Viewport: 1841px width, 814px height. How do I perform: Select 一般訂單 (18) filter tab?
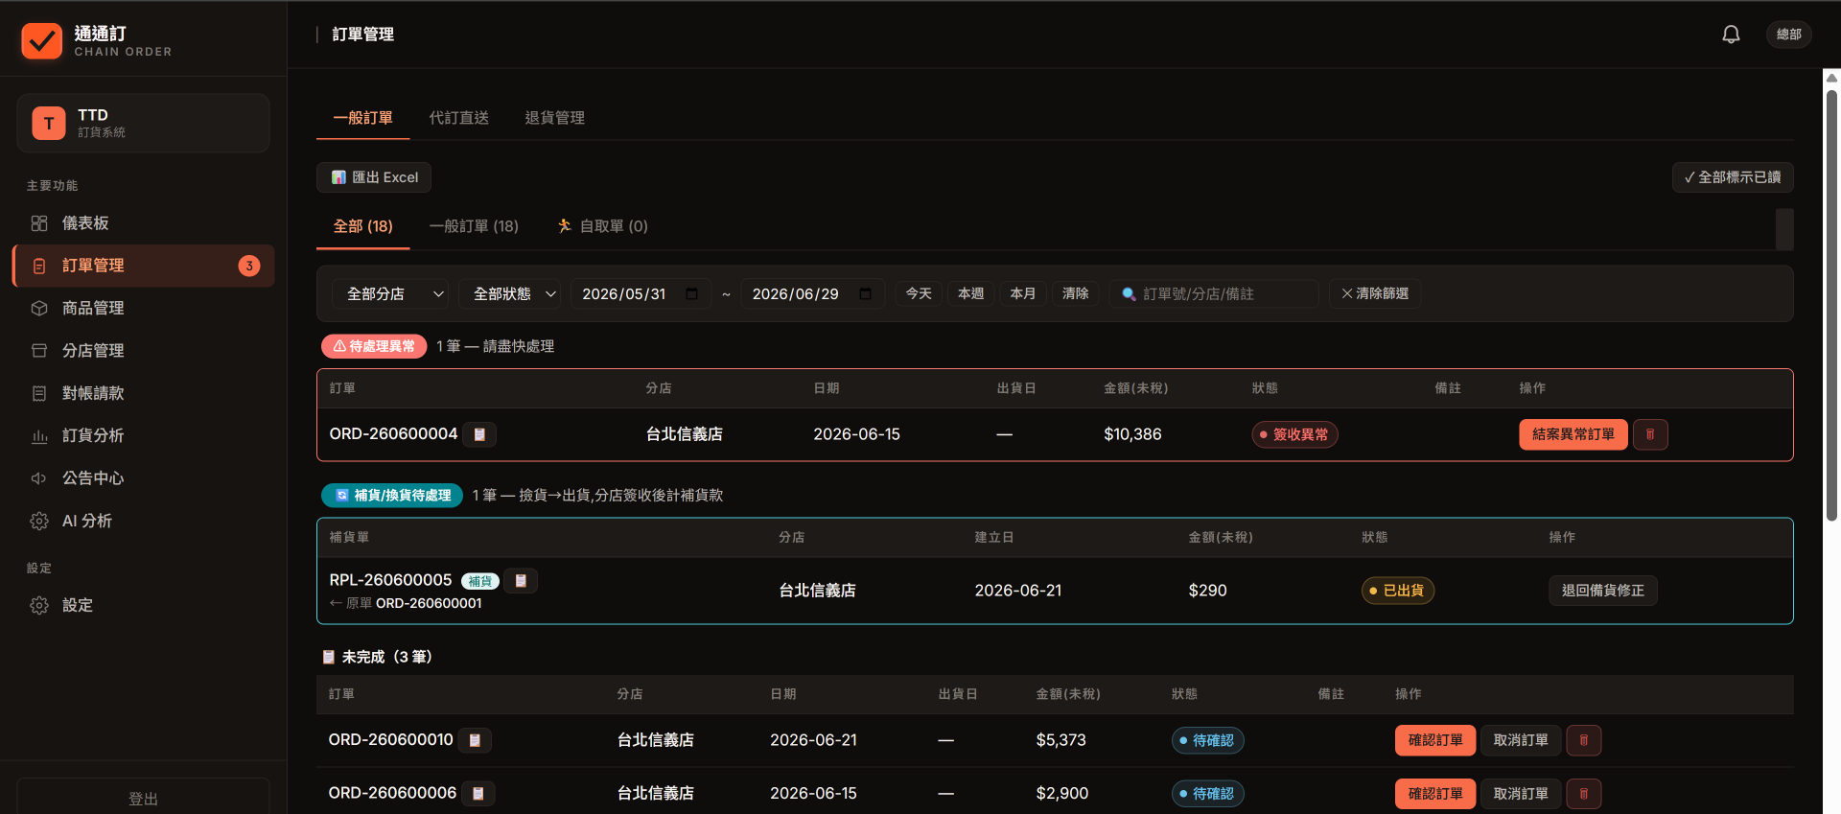coord(474,226)
